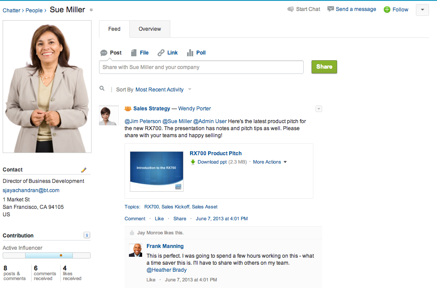Screen dimensions: 437x288
Task: Select the Feed tab
Action: pyautogui.click(x=114, y=29)
